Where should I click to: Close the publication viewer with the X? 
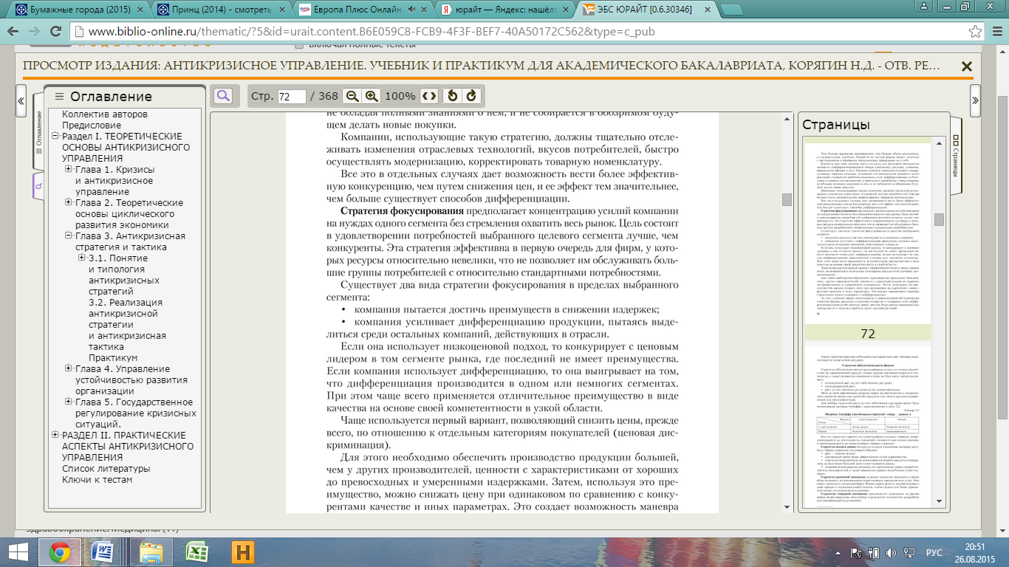[x=966, y=66]
